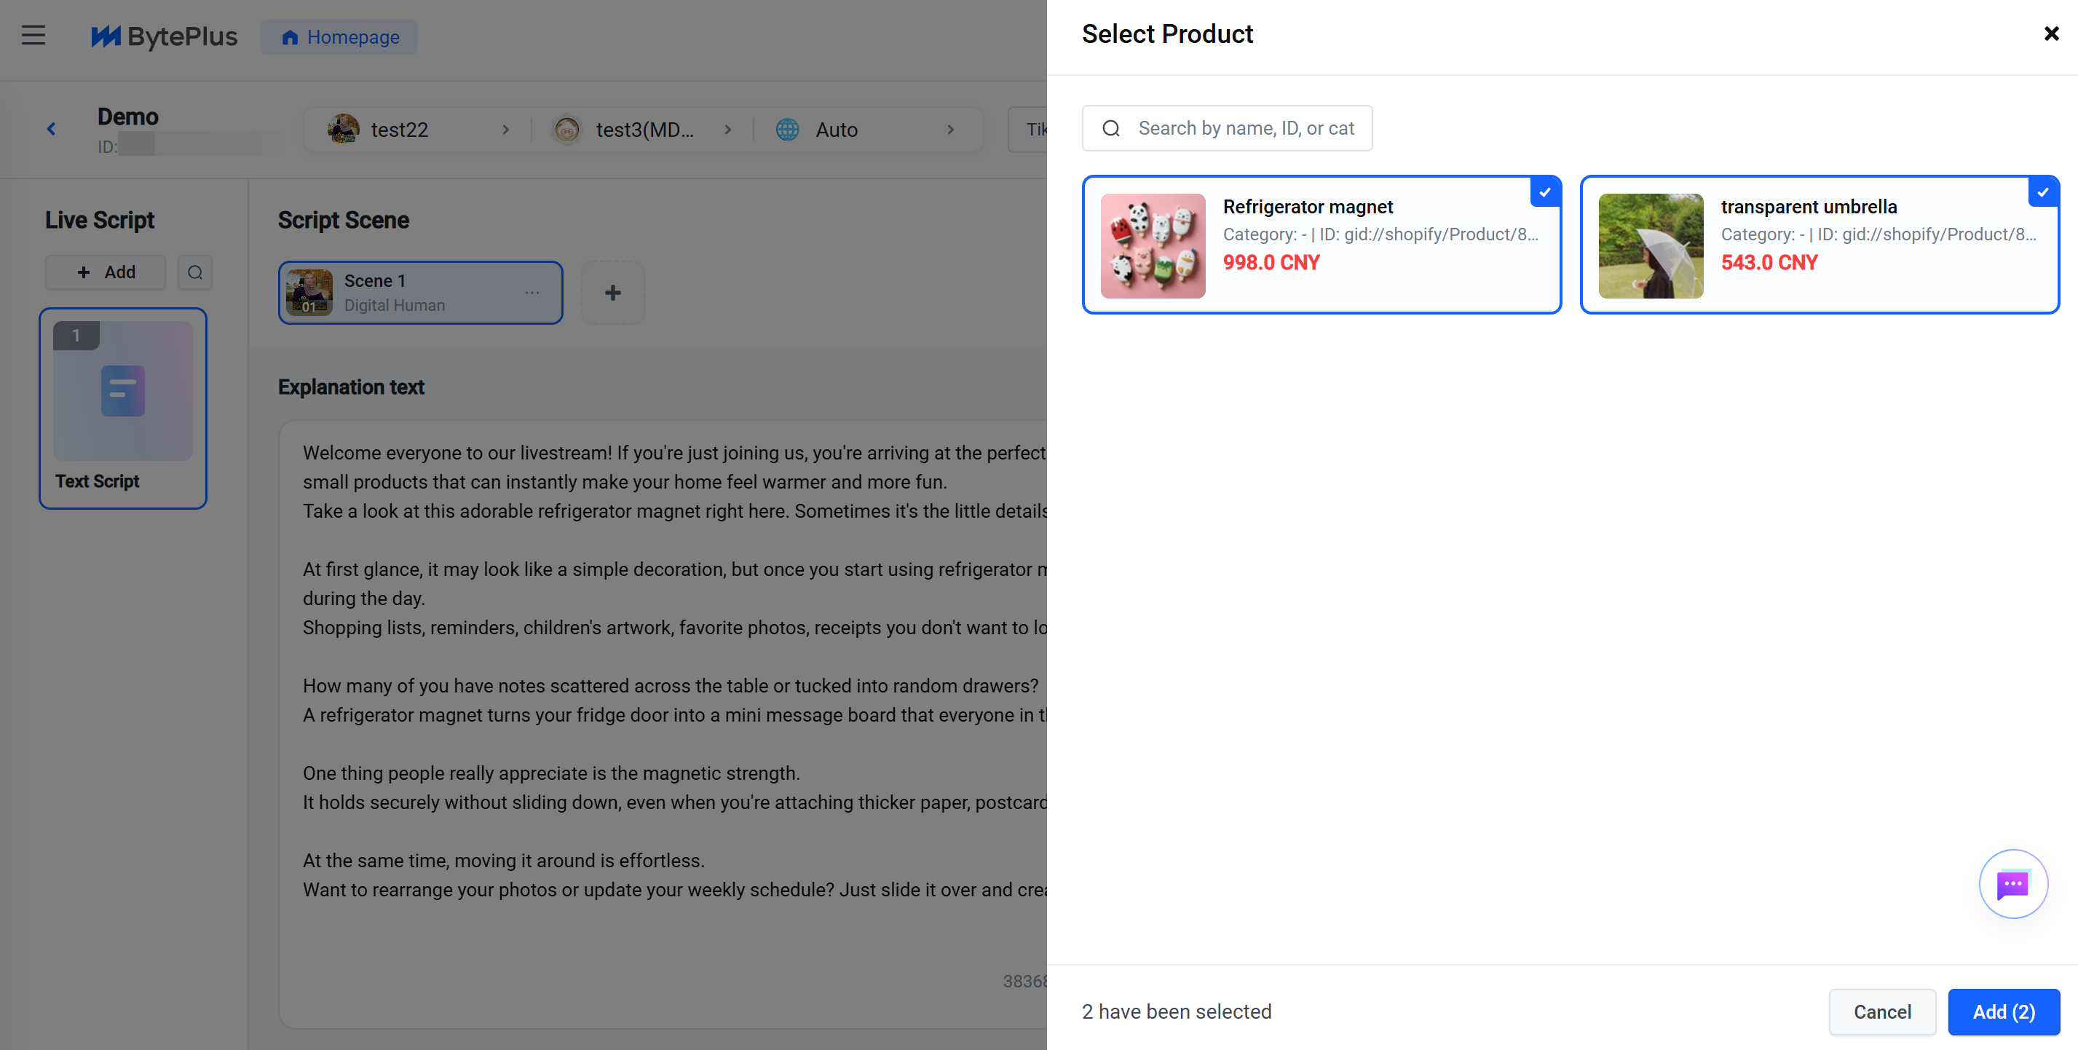Click the magnifier icon in product search box
The width and height of the screenshot is (2078, 1050).
coord(1111,128)
